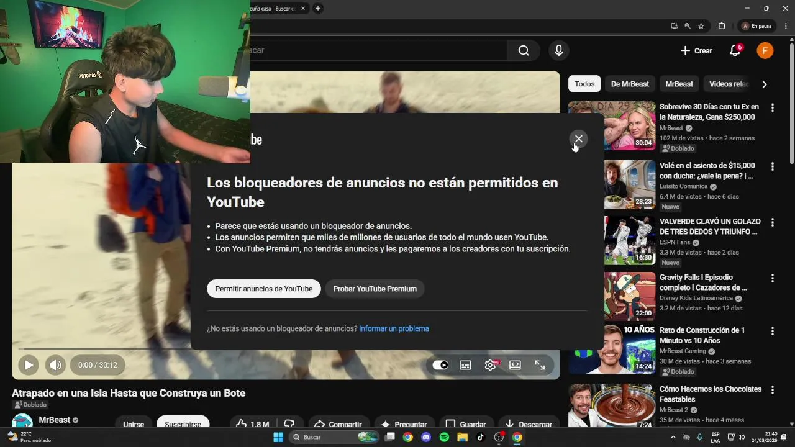
Task: Play the video
Action: click(x=29, y=365)
